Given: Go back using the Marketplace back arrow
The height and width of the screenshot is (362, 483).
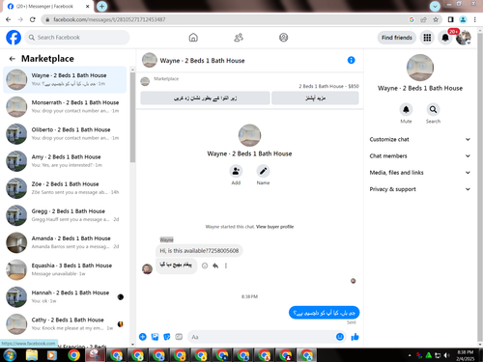Looking at the screenshot, I should click(x=13, y=59).
